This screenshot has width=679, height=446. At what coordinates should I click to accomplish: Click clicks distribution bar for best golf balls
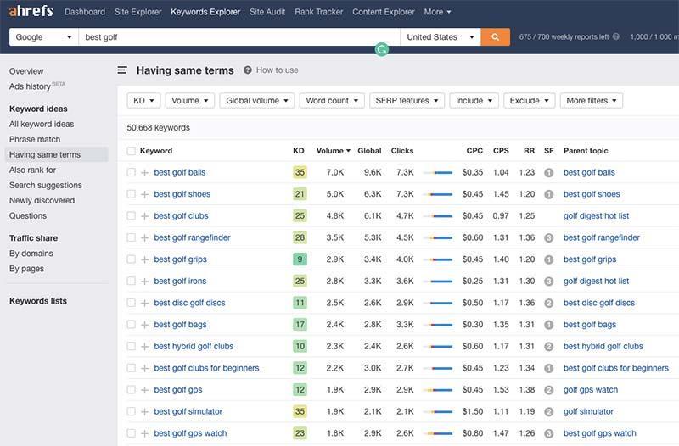[438, 173]
